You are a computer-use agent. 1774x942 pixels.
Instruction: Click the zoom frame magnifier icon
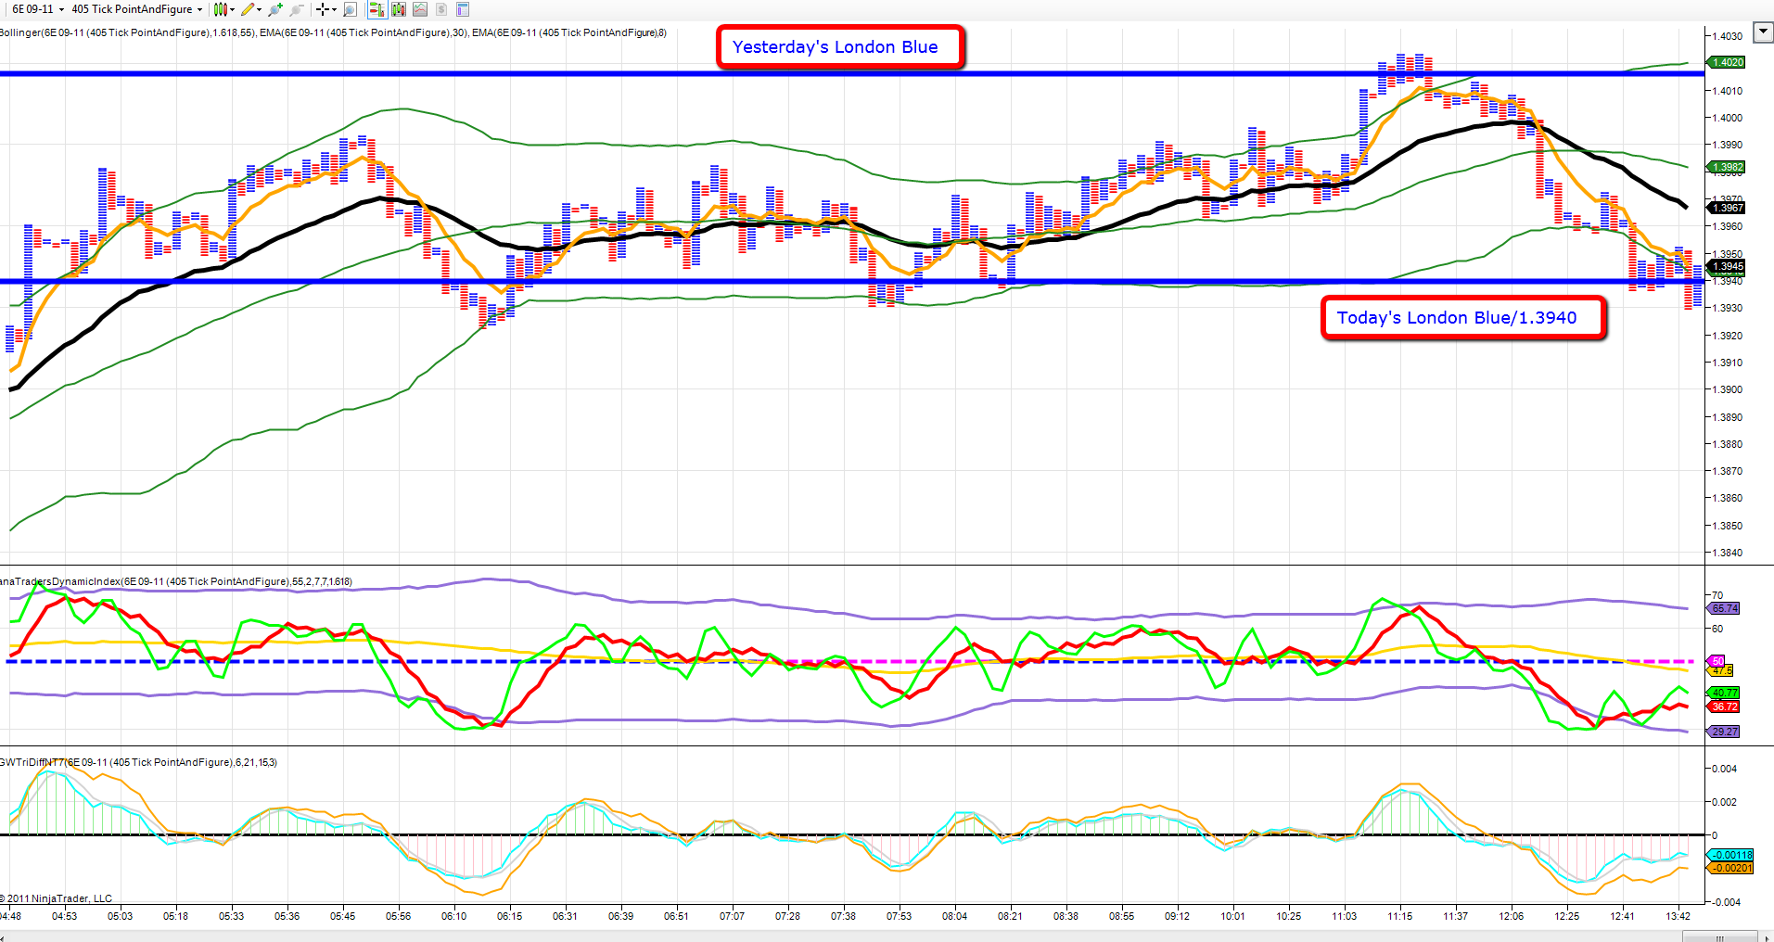click(x=350, y=9)
